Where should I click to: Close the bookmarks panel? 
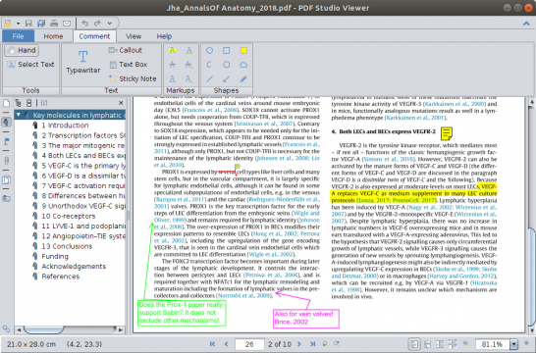pyautogui.click(x=121, y=103)
